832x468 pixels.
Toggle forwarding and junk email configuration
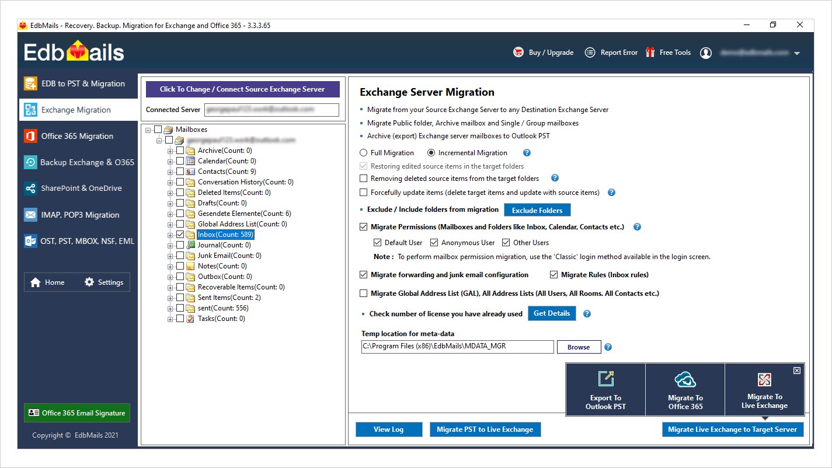point(364,275)
